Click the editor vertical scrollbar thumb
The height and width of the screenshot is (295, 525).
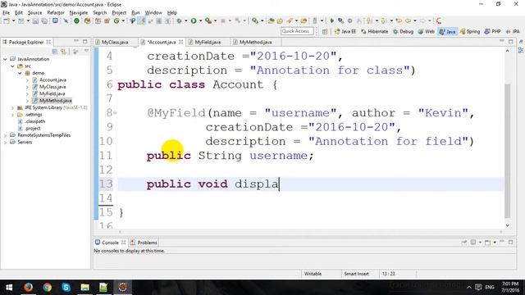(507, 151)
